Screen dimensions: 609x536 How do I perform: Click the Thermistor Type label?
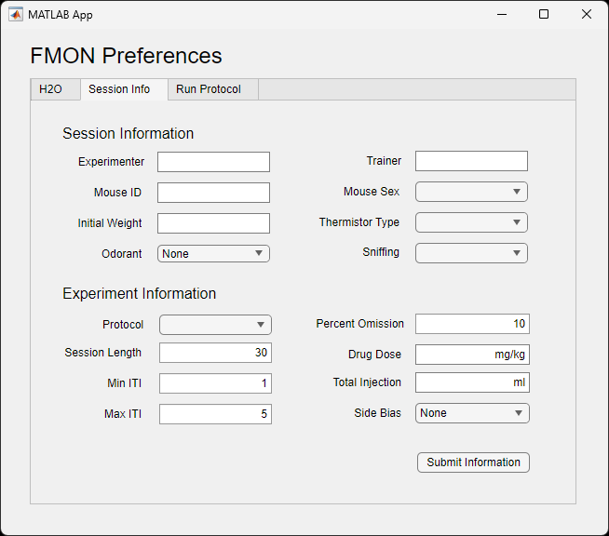pos(359,222)
